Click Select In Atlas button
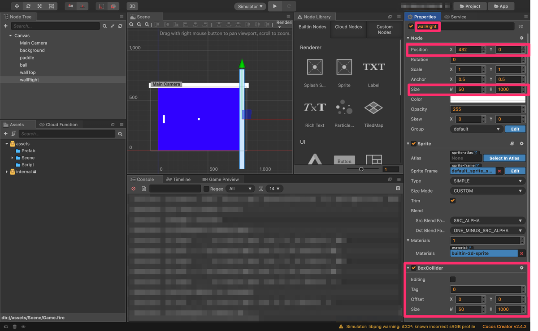The image size is (538, 331). [x=504, y=158]
